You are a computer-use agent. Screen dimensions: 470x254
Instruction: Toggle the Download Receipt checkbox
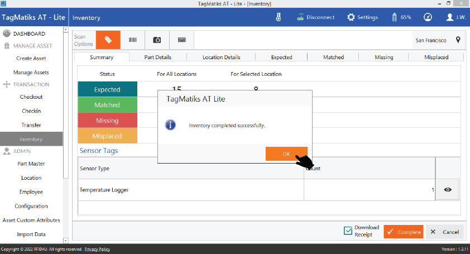point(348,231)
